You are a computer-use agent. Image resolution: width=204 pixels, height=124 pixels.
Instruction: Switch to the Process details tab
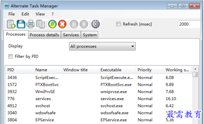coord(44,35)
